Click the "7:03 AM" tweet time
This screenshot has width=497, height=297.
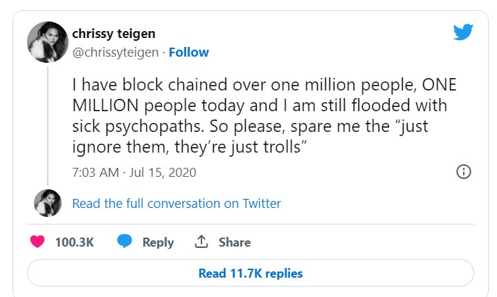tap(96, 172)
